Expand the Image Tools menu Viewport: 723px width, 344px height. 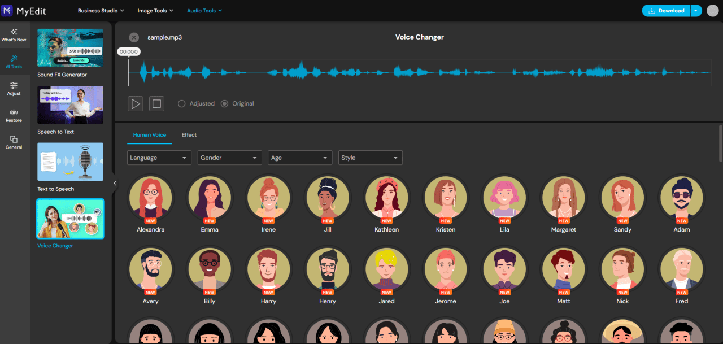[155, 11]
